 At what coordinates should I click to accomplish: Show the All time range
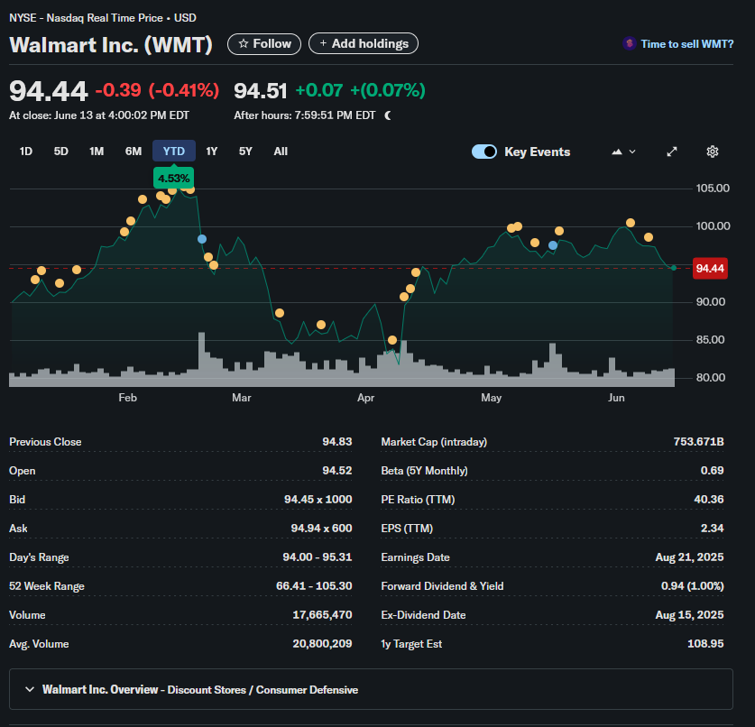point(281,152)
